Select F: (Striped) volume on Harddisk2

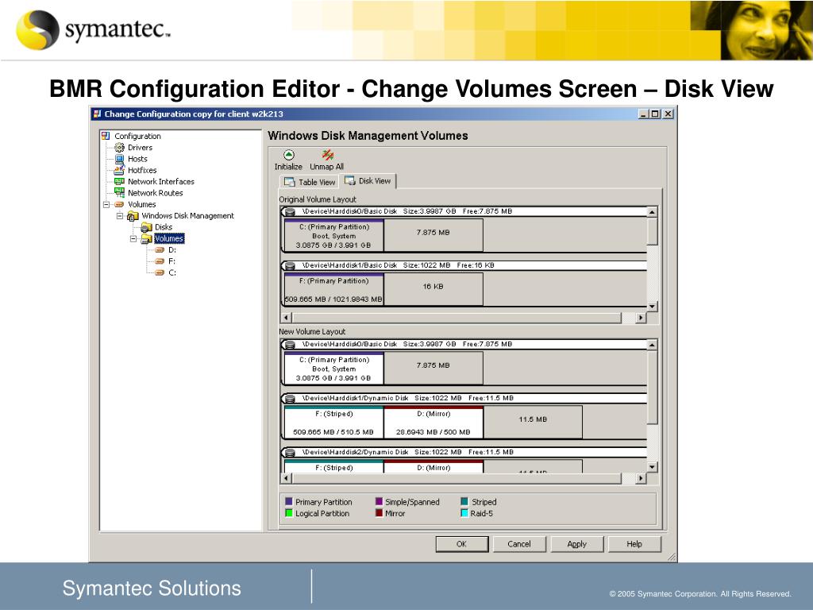tap(334, 466)
